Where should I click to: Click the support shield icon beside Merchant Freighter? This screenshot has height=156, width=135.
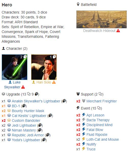(x=84, y=101)
